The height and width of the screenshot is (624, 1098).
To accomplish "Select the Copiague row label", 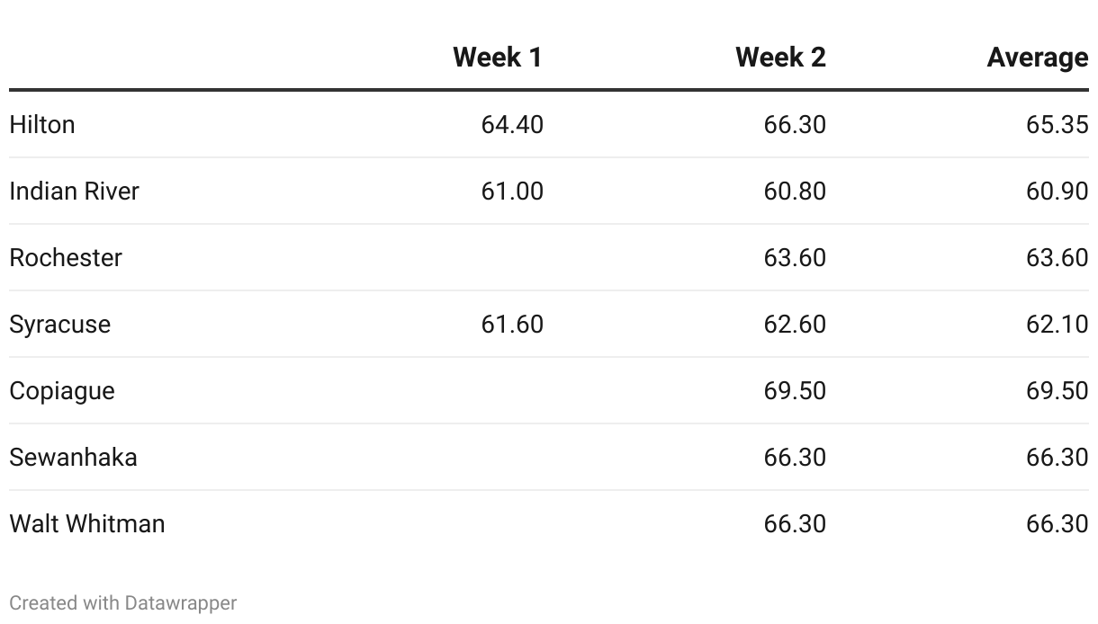I will tap(62, 390).
